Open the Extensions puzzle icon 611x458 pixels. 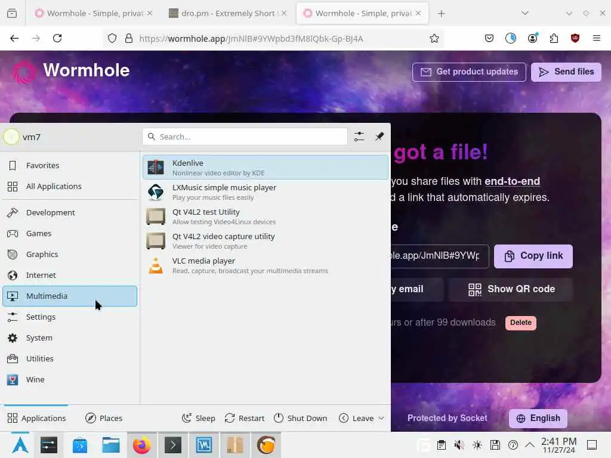tap(554, 38)
